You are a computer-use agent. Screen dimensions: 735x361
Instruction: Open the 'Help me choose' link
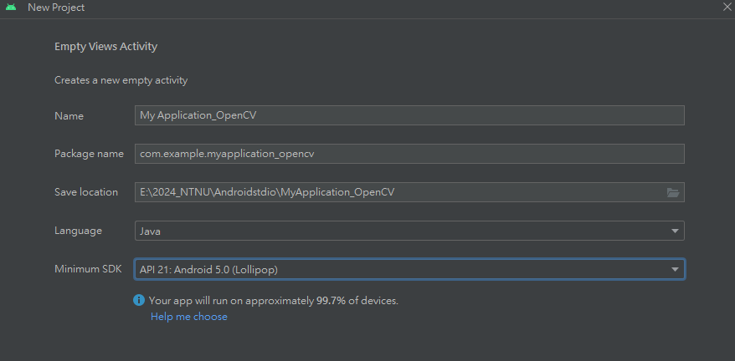click(x=189, y=317)
